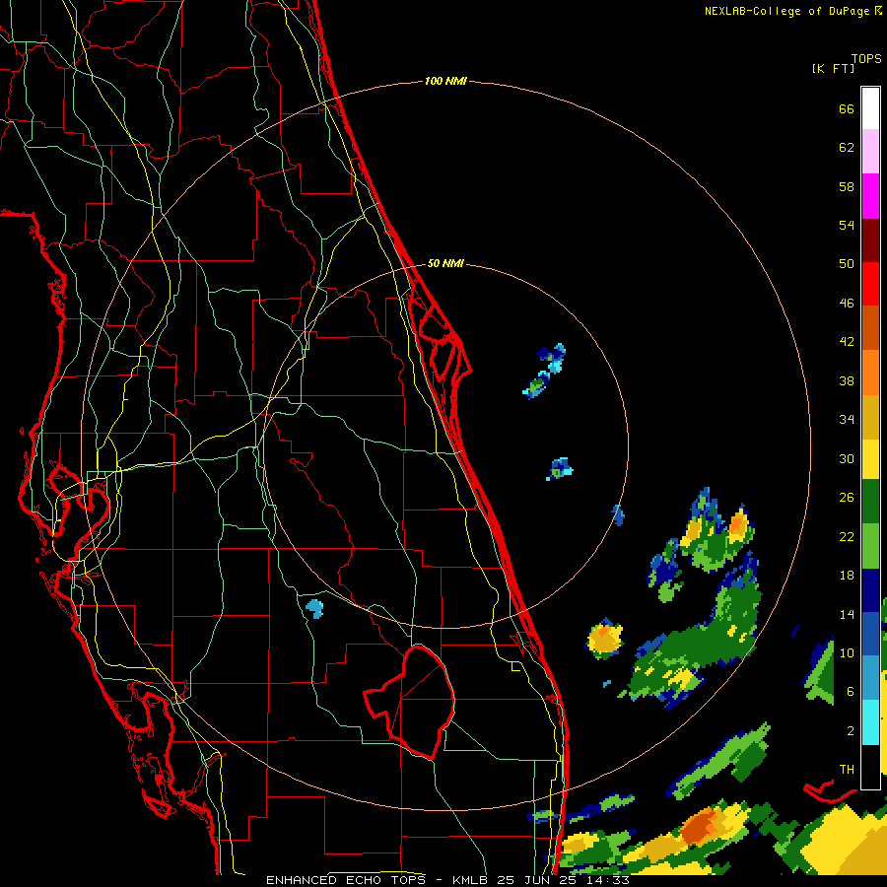Click the 18 legend value
The image size is (887, 887).
pos(847,576)
